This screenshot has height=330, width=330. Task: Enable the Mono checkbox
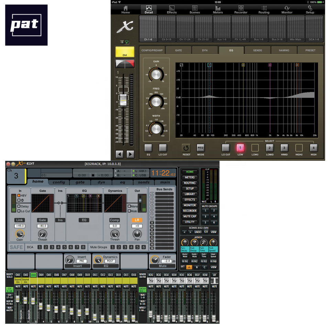click(129, 206)
